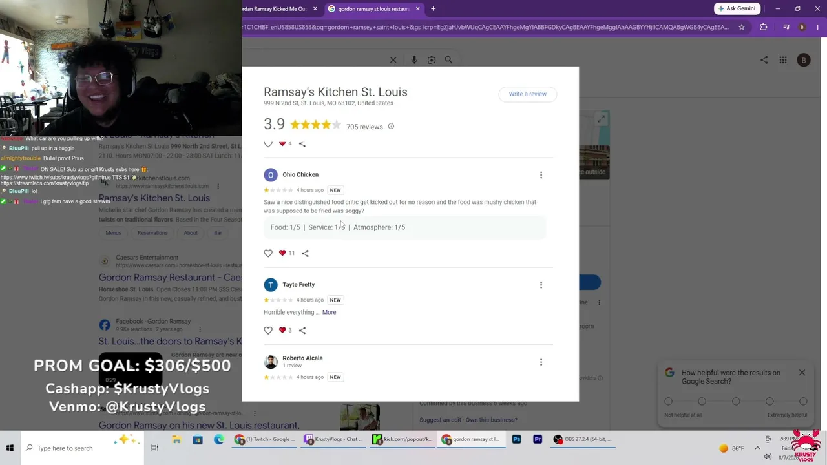Share the Tayte Fretty review

tap(302, 331)
